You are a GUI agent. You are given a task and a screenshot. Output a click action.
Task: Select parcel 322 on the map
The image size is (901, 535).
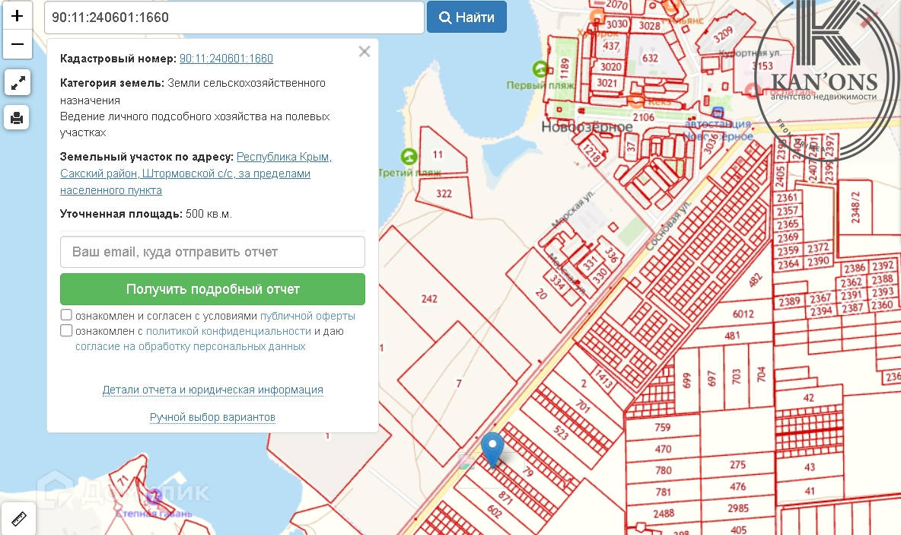(x=444, y=193)
